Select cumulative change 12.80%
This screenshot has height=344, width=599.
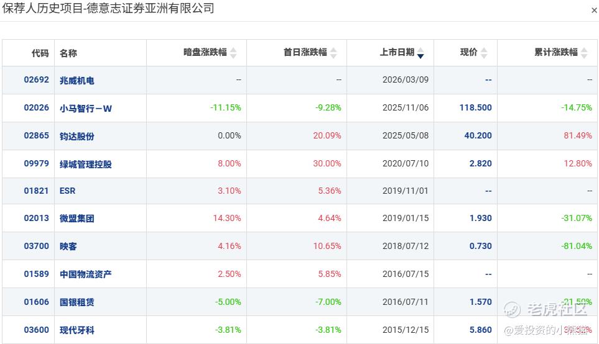pyautogui.click(x=578, y=163)
